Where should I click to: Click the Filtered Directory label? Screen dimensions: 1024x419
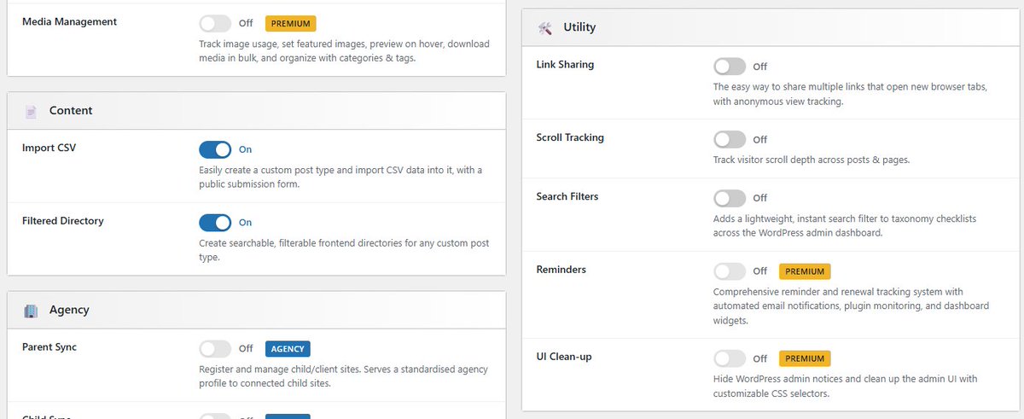(63, 221)
